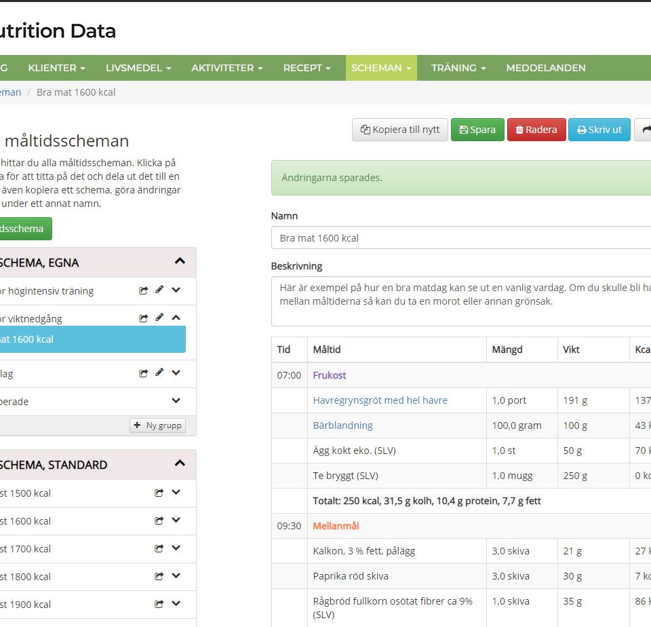Click pencil edit icon for högintensiv träning

click(159, 290)
